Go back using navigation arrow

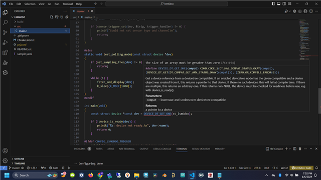[x=96, y=3]
